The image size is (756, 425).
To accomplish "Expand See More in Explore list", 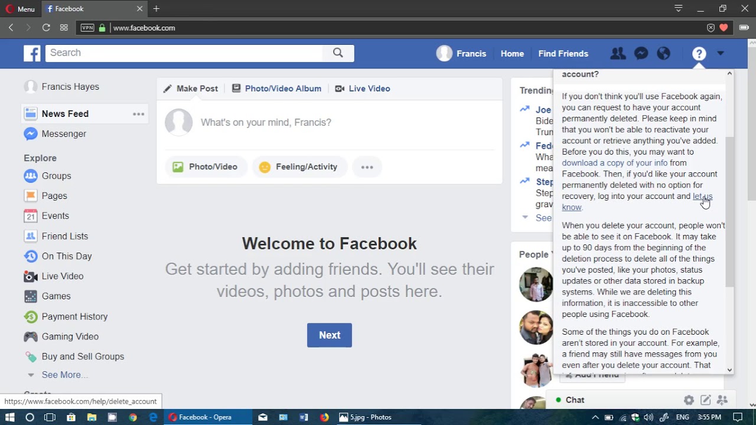I will coord(64,375).
